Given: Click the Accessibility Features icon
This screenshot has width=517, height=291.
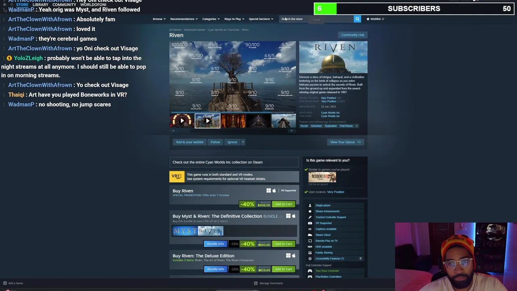Looking at the screenshot, I should (310, 259).
